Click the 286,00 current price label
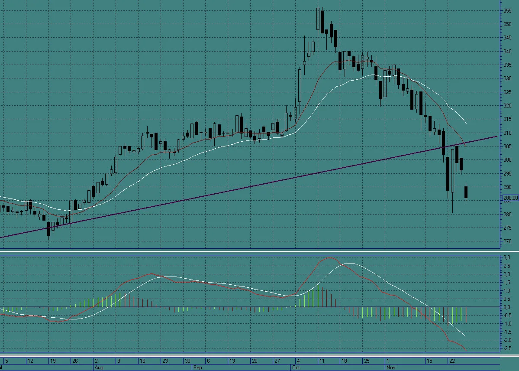This screenshot has width=519, height=371. 510,198
